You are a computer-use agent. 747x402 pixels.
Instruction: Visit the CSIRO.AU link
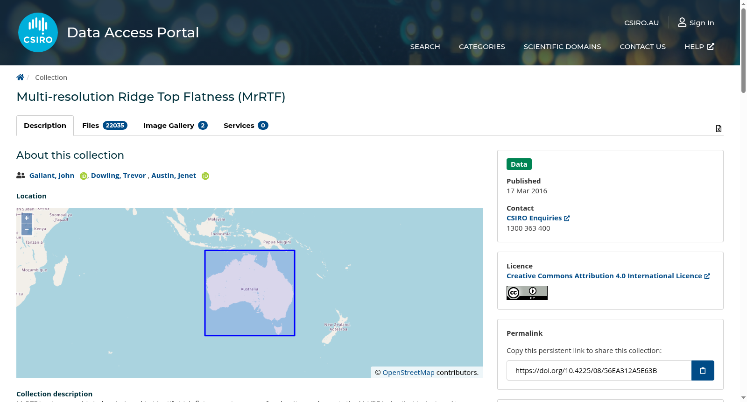[641, 23]
